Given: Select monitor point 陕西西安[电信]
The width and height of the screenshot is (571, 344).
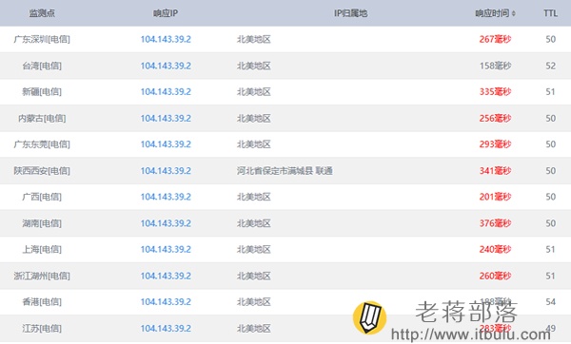Looking at the screenshot, I should (x=42, y=170).
